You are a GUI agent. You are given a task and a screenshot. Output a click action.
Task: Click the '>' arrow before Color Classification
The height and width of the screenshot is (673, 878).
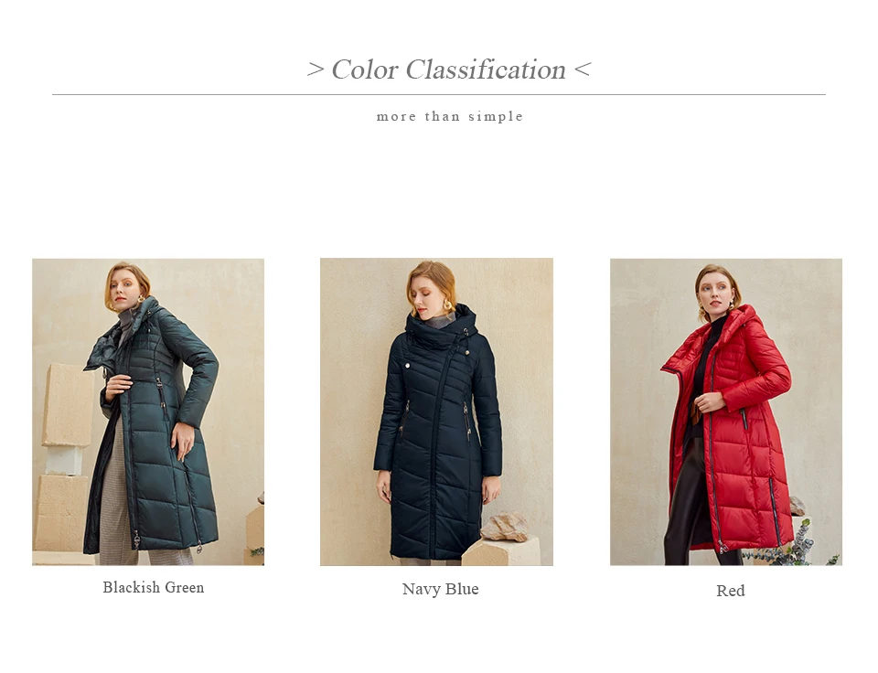(x=316, y=70)
